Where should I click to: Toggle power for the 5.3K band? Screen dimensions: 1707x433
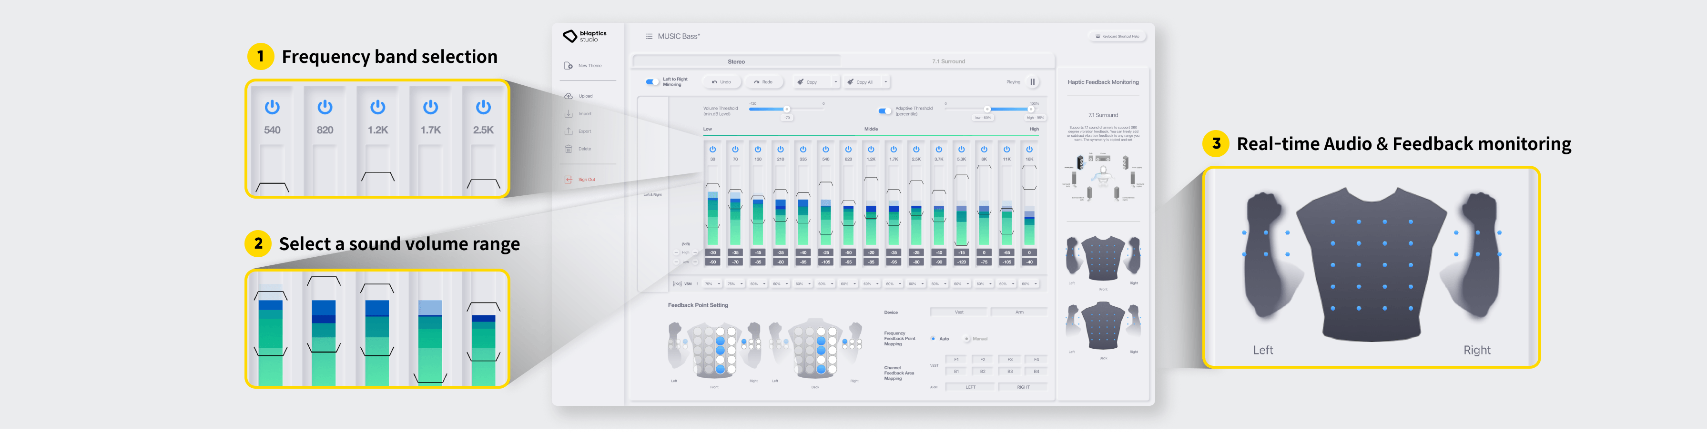[962, 150]
